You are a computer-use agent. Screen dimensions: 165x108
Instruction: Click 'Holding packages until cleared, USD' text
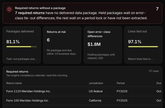(101, 56)
